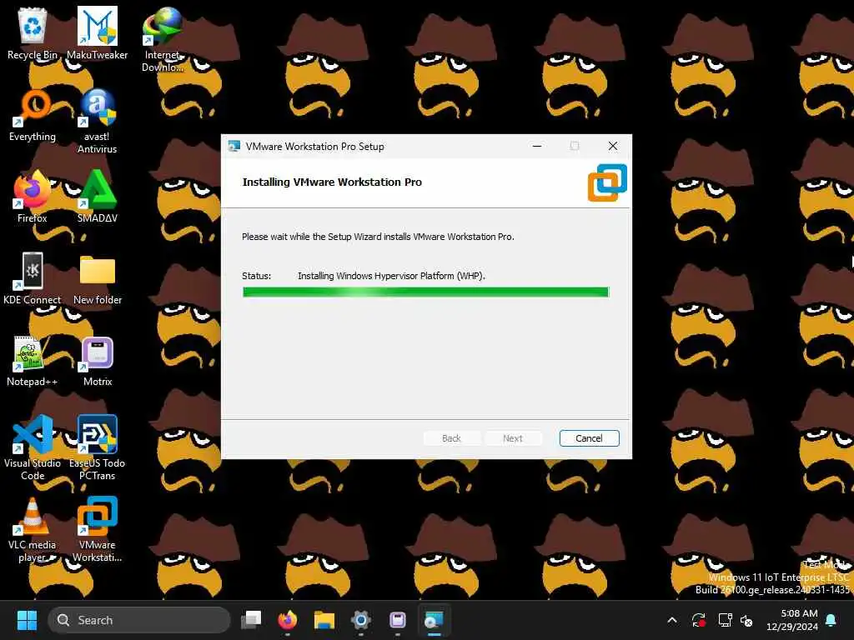Image resolution: width=854 pixels, height=640 pixels.
Task: Open Firefox from the taskbar
Action: [288, 620]
